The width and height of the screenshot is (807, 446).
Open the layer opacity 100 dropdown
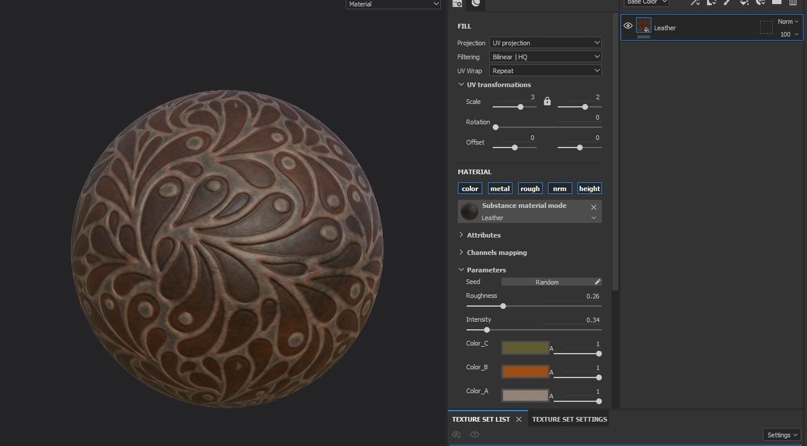click(789, 34)
